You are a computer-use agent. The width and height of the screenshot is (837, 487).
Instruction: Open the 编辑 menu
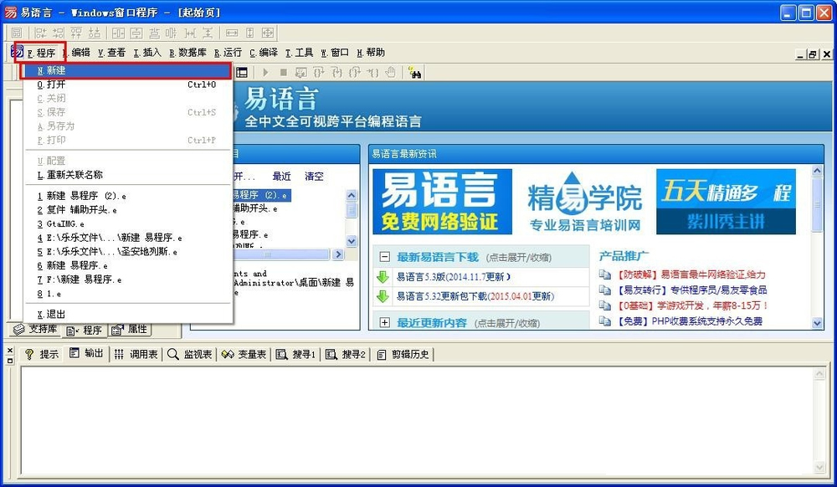pyautogui.click(x=77, y=52)
